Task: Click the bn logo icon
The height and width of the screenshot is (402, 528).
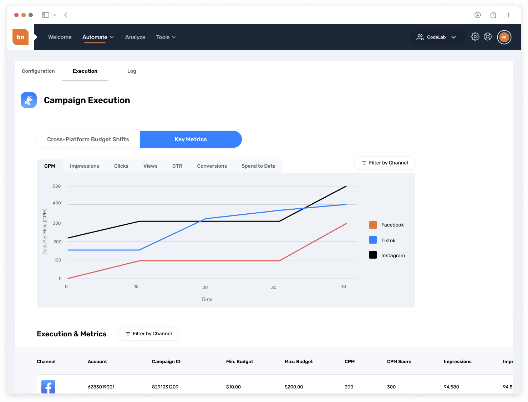Action: pos(20,37)
